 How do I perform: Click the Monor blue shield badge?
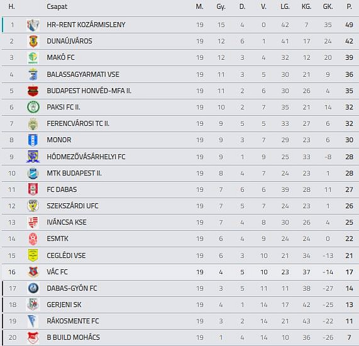coord(33,140)
